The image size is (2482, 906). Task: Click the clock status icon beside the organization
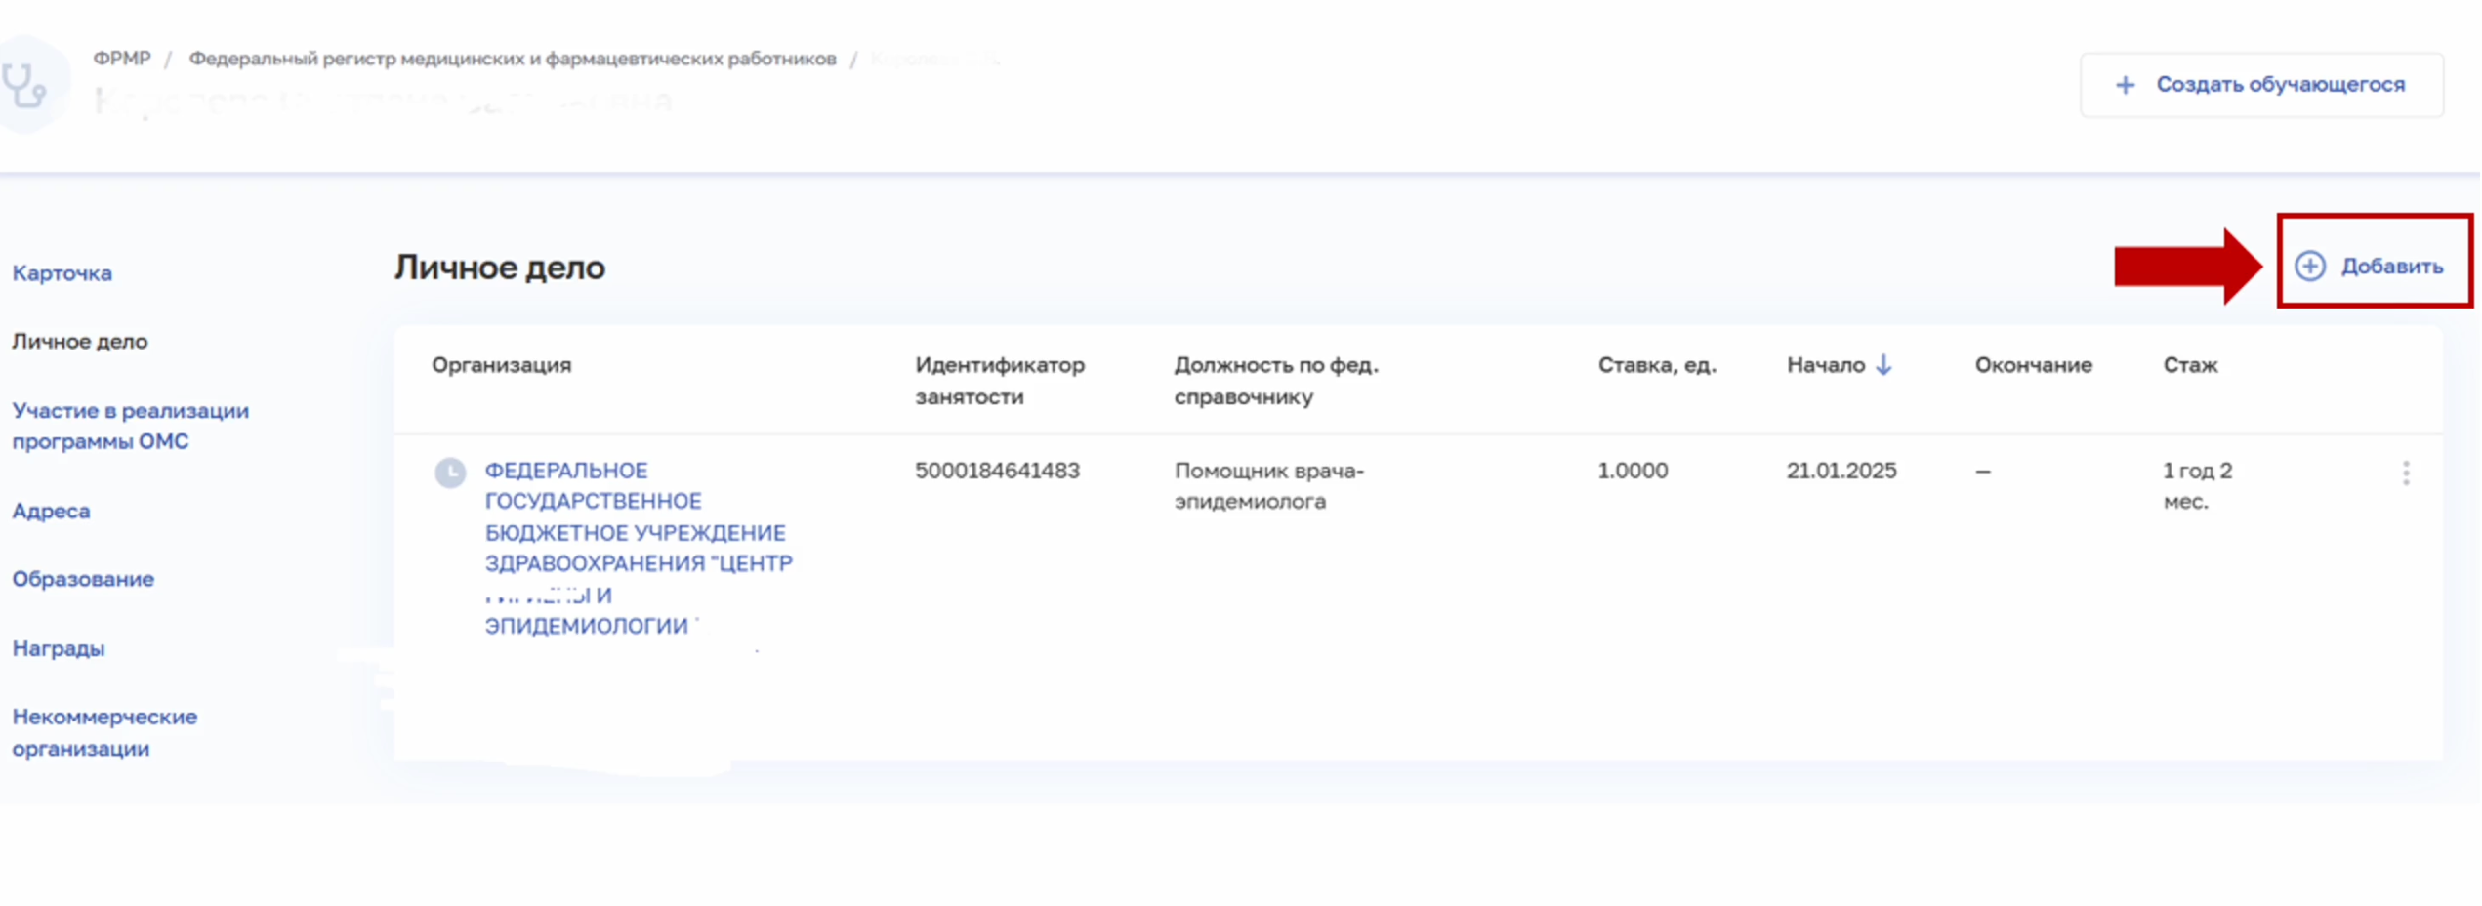pos(450,473)
